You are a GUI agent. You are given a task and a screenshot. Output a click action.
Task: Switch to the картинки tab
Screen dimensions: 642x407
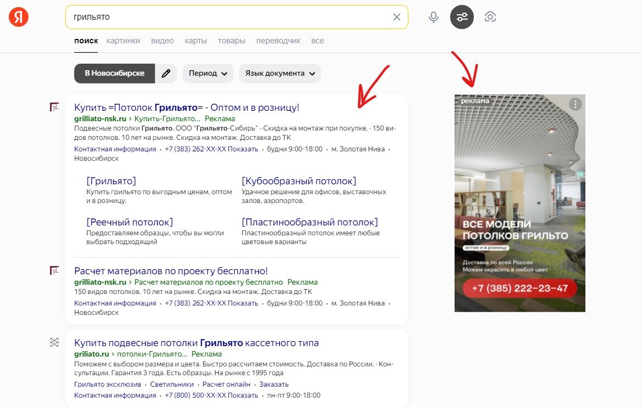coord(123,41)
